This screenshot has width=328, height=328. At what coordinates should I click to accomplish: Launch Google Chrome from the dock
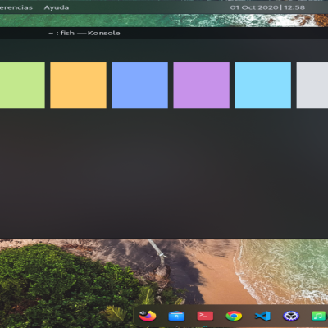point(234,316)
